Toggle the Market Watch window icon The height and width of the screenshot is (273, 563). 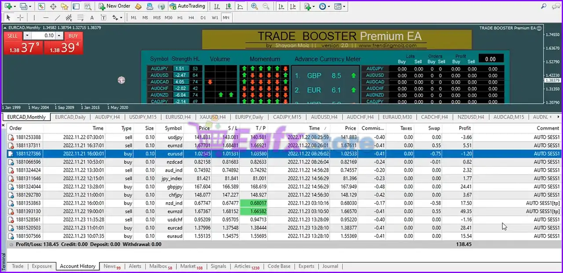[41, 7]
